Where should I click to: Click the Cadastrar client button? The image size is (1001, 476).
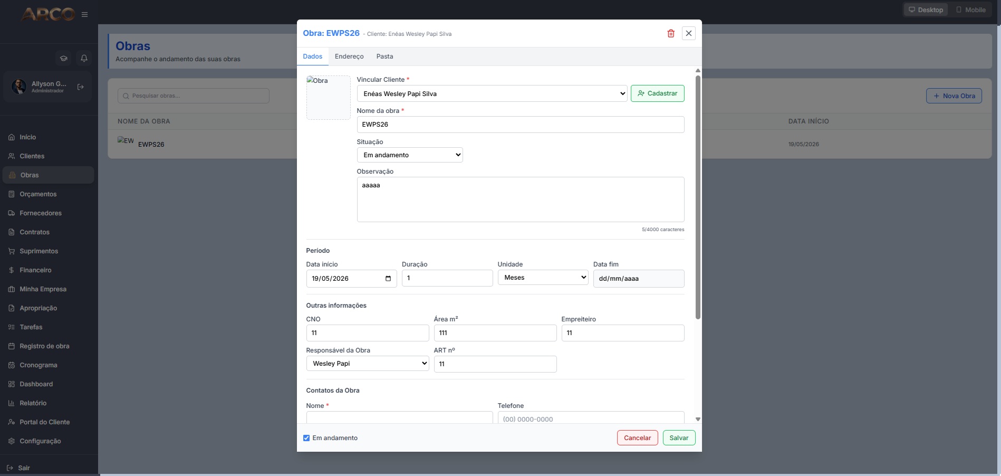(658, 93)
